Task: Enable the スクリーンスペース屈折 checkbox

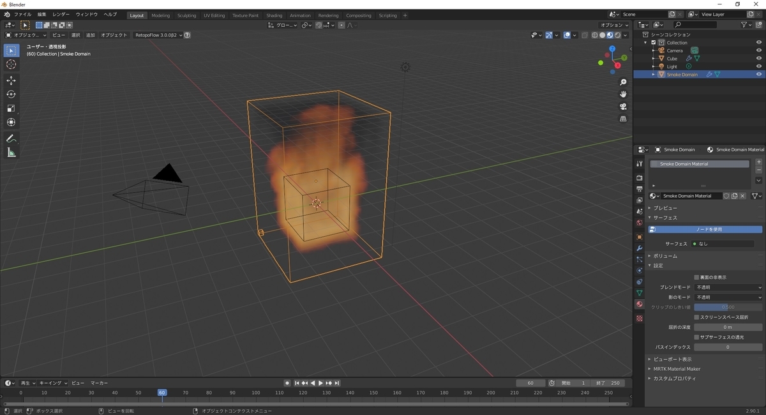Action: pyautogui.click(x=696, y=317)
